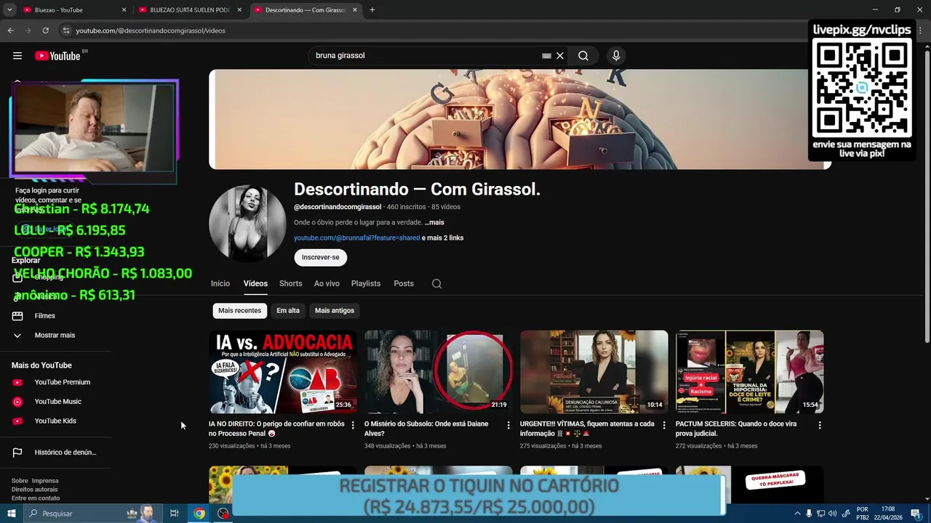Click the browser address bar URL
Image resolution: width=931 pixels, height=523 pixels.
click(151, 31)
